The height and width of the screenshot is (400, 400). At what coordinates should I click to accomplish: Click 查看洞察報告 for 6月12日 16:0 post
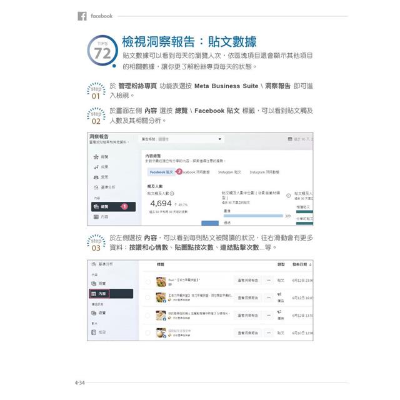click(247, 298)
